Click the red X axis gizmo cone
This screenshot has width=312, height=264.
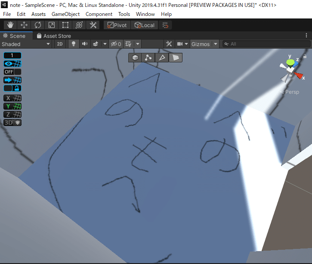pyautogui.click(x=299, y=75)
